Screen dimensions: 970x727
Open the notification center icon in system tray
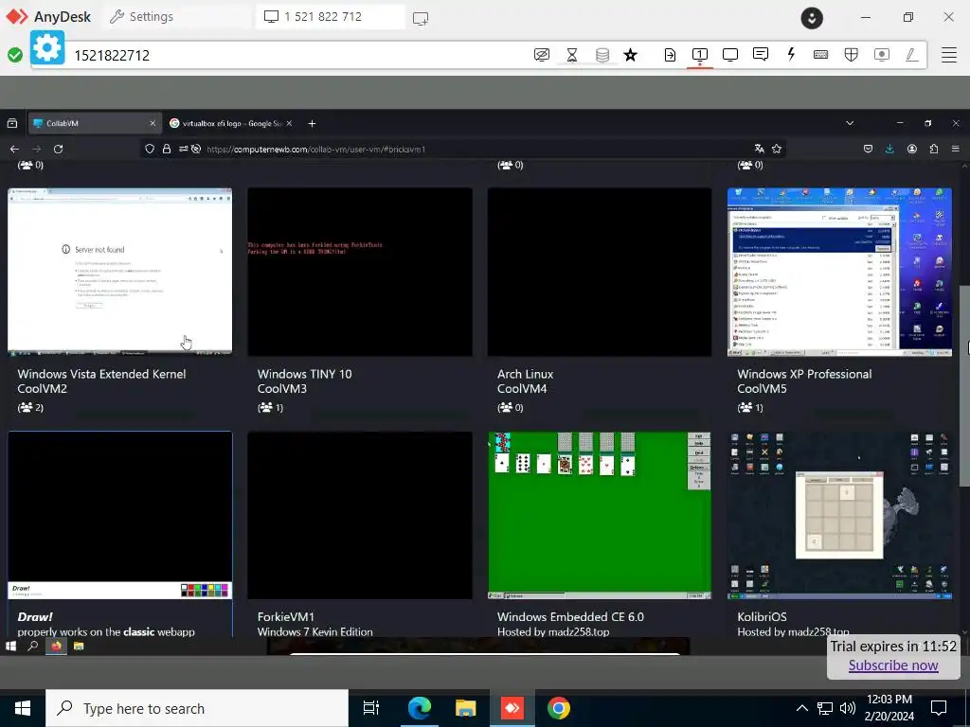(939, 708)
